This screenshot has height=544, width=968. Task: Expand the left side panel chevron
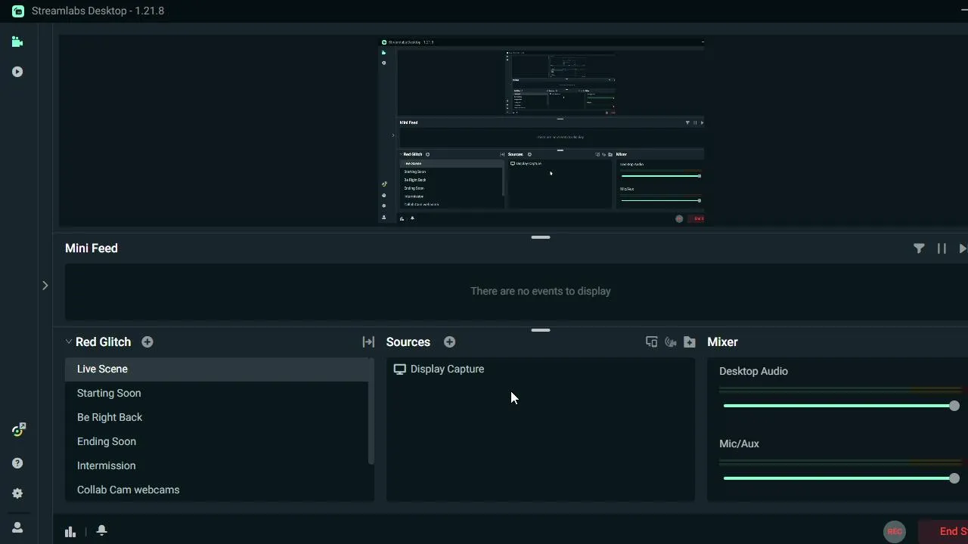coord(45,286)
